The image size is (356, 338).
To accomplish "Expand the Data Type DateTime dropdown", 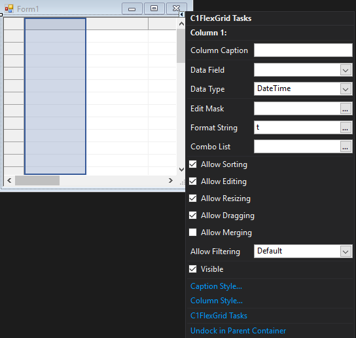I will pyautogui.click(x=346, y=89).
